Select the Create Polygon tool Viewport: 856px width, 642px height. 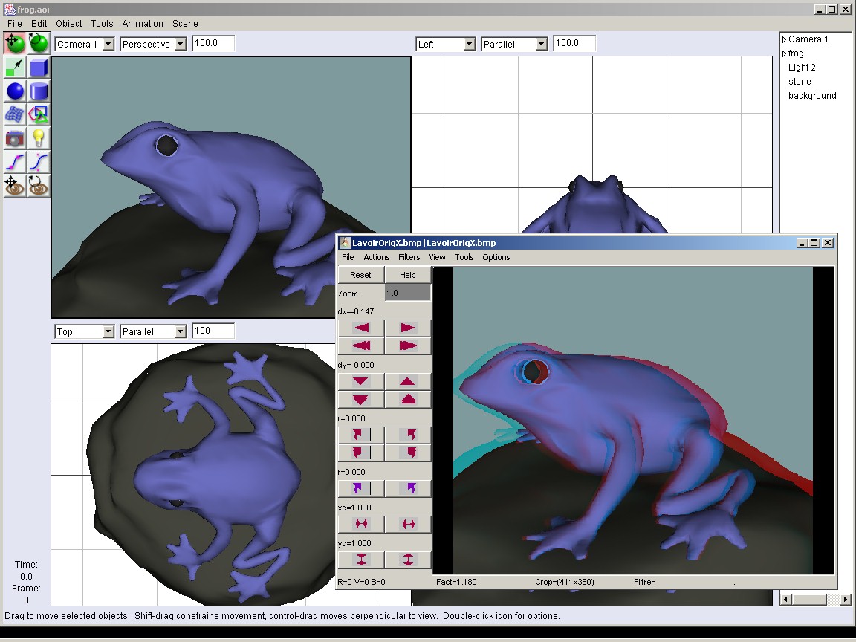click(39, 114)
